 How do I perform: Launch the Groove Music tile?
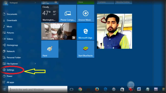(86, 13)
